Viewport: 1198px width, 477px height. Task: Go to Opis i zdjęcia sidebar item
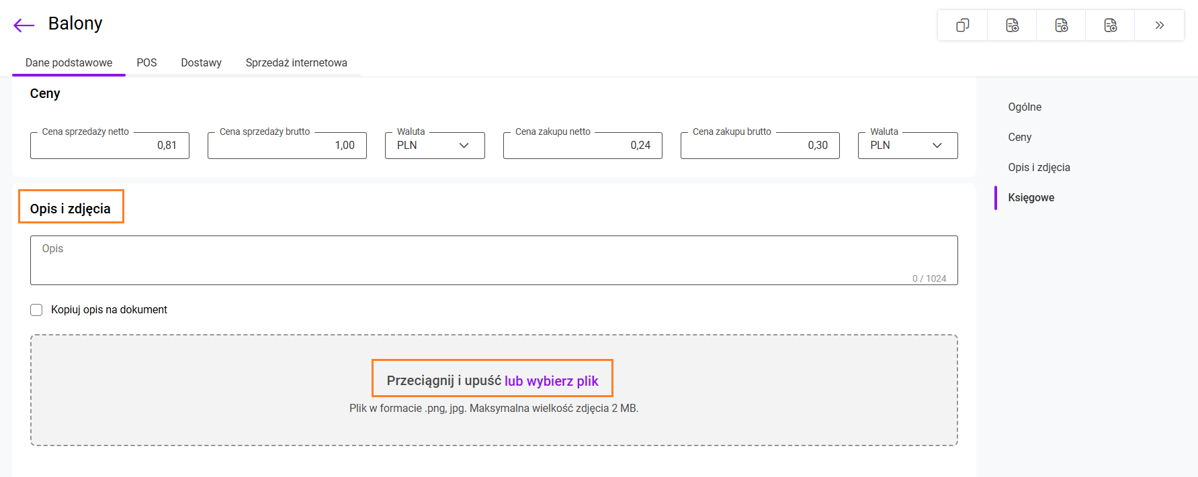(1039, 168)
